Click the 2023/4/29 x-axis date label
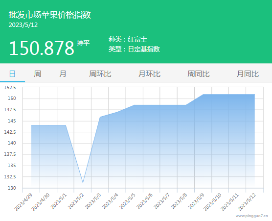 [23, 202]
